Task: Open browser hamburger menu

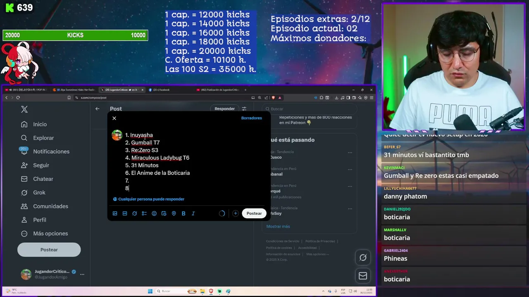Action: click(x=372, y=97)
